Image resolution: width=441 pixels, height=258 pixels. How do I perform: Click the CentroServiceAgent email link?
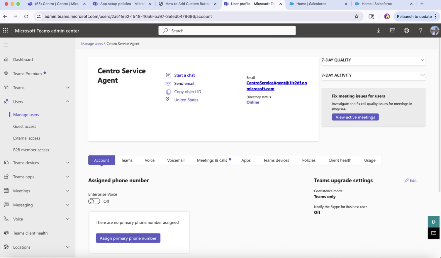pyautogui.click(x=277, y=86)
